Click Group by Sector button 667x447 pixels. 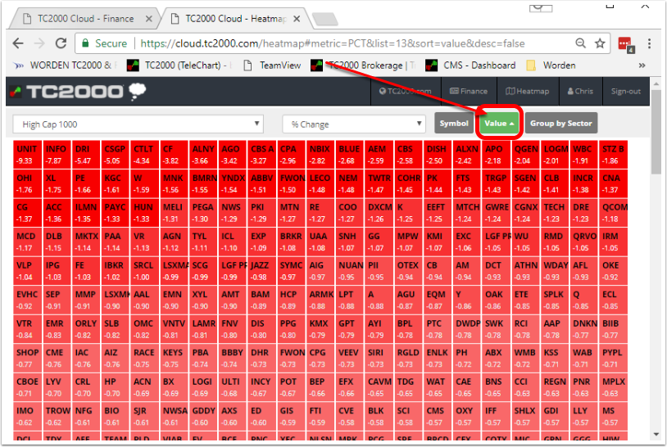[561, 124]
